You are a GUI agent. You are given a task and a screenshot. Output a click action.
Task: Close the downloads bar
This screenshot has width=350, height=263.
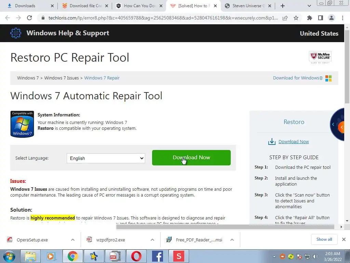344,239
